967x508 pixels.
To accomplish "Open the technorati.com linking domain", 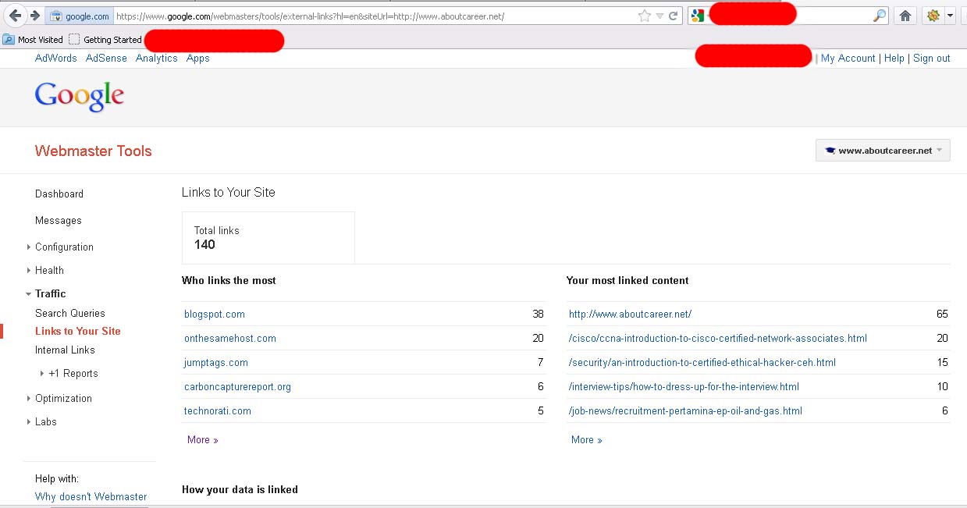I will coord(218,411).
